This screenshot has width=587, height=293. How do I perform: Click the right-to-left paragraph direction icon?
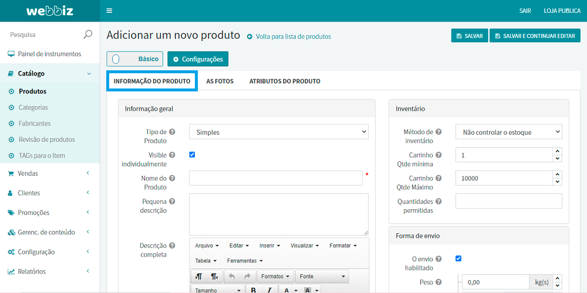click(x=214, y=277)
